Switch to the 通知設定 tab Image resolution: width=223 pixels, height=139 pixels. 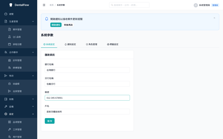coord(70,44)
